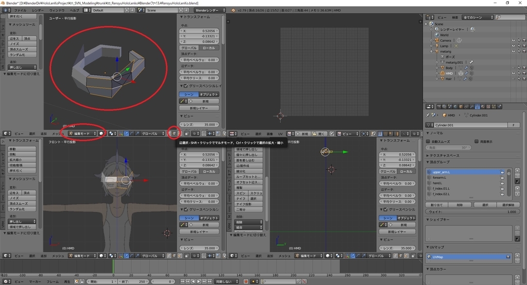Open the ファイル menu
The width and height of the screenshot is (527, 285).
pyautogui.click(x=20, y=10)
